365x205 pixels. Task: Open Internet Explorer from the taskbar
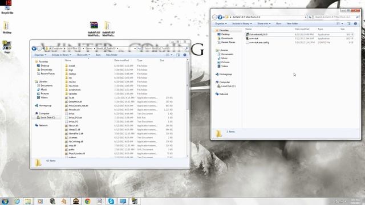click(x=17, y=201)
